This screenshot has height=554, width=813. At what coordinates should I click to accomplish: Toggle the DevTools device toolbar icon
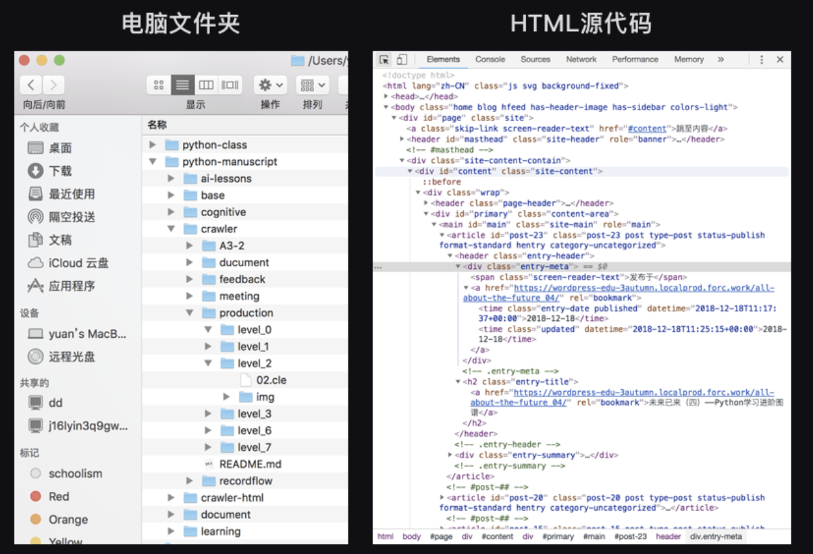(x=402, y=59)
